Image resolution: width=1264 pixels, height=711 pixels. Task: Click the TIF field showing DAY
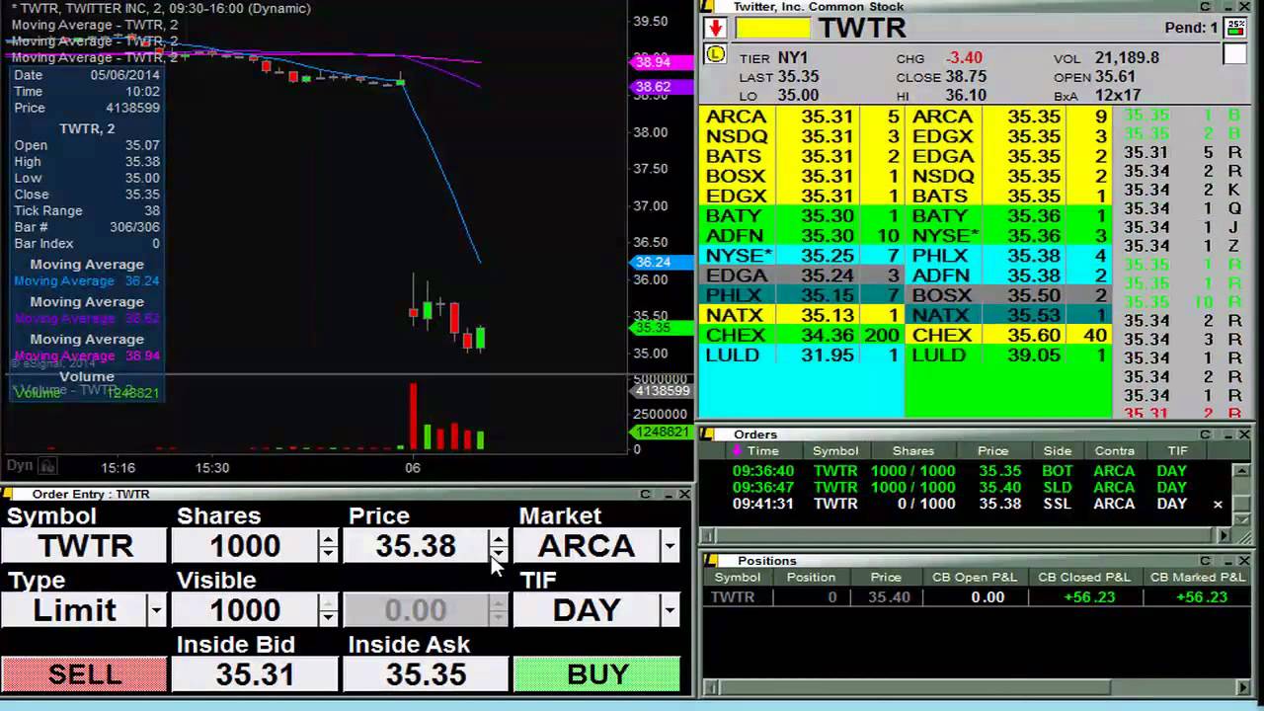point(587,610)
